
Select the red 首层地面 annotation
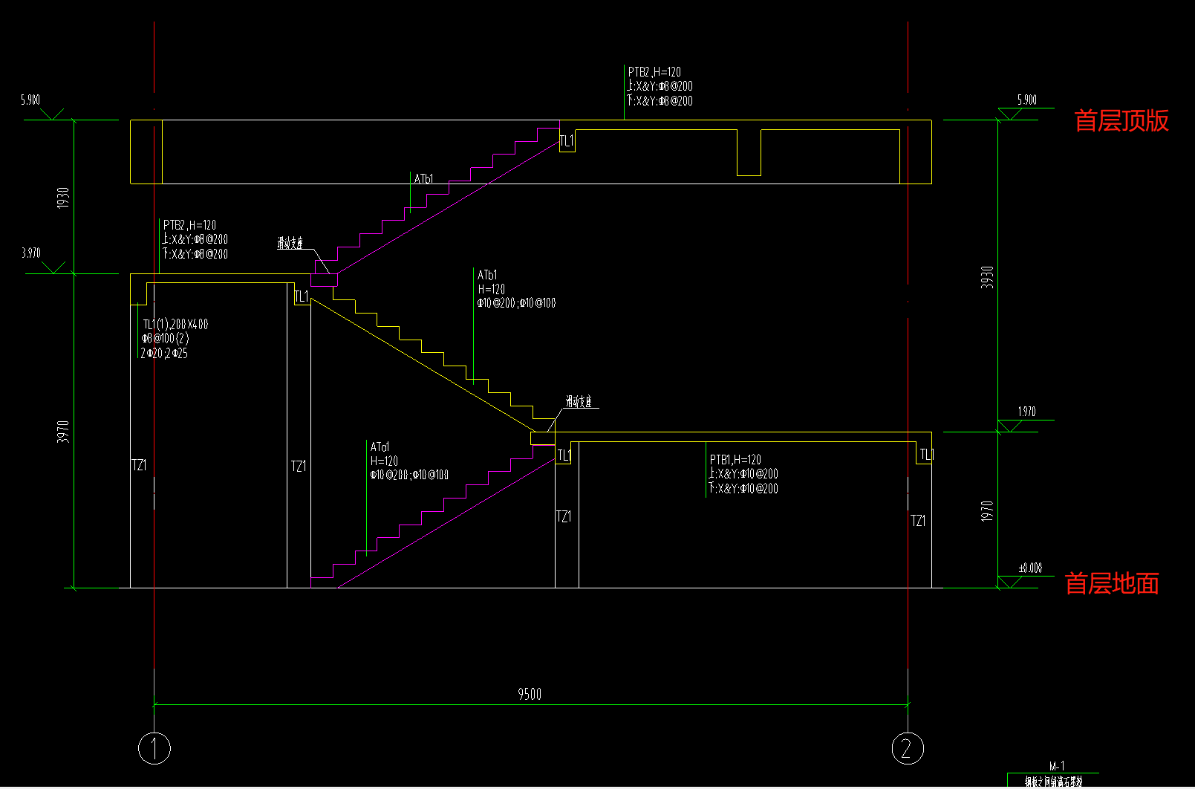[x=1112, y=584]
